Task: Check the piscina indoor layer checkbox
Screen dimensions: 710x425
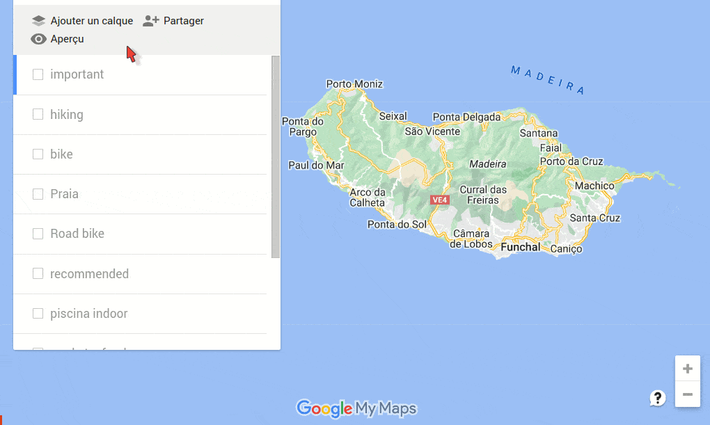Action: (x=38, y=313)
